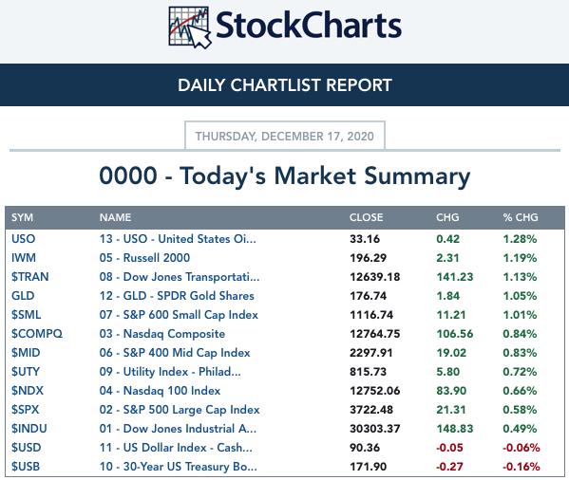569x480 pixels.
Task: Open 10 - 30-Year US Treasury link
Action: (179, 467)
